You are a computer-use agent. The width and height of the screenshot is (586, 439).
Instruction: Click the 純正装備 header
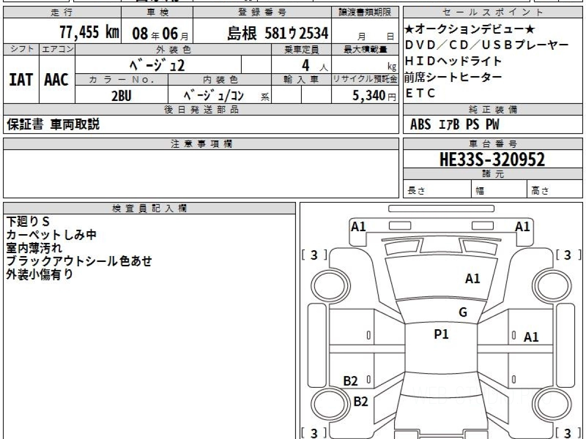point(493,110)
